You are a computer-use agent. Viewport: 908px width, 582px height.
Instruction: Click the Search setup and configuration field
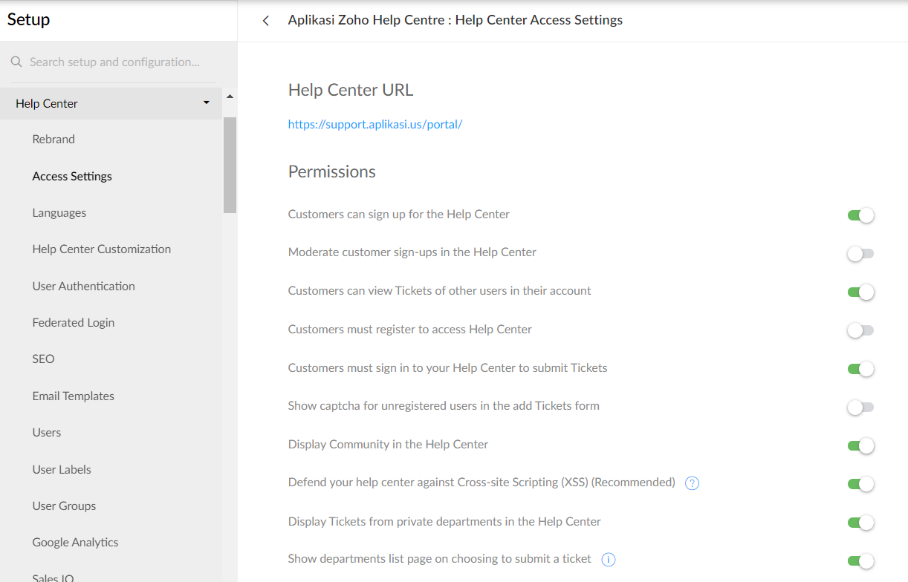pos(114,62)
